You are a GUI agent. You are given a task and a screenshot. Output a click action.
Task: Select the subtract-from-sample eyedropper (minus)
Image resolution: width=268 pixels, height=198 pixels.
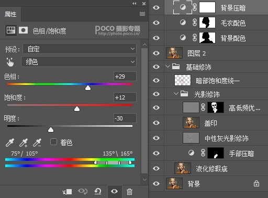(x=37, y=142)
